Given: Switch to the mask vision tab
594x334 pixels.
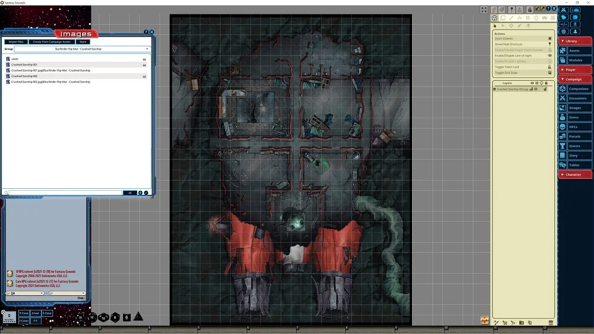Looking at the screenshot, I should (544, 18).
